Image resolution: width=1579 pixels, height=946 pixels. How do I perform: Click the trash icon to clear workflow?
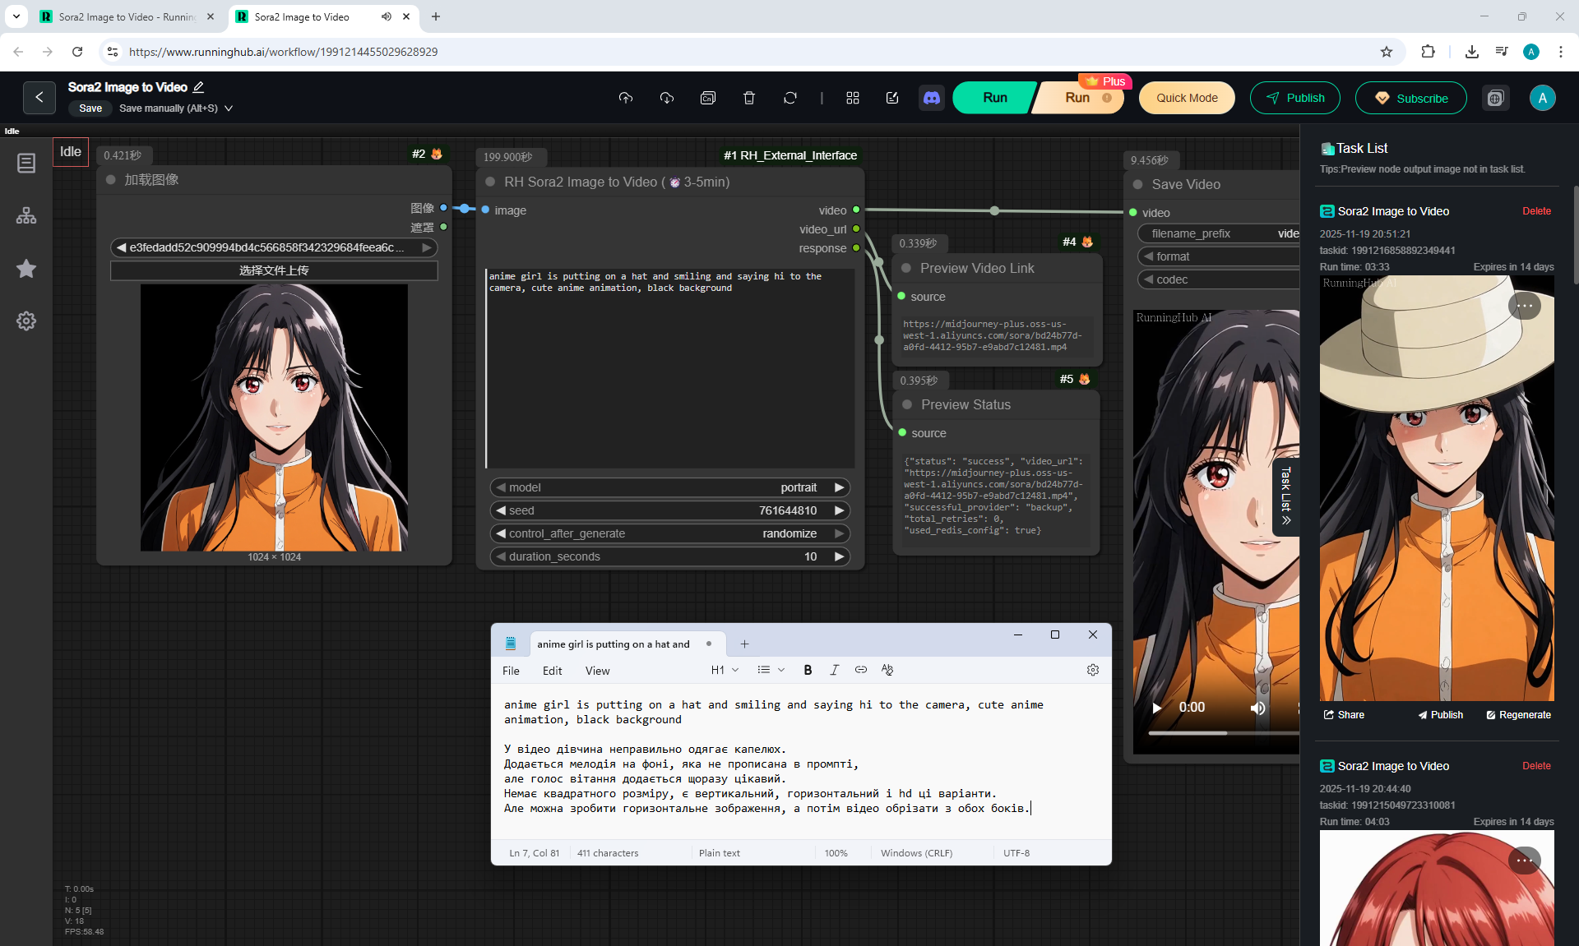point(749,98)
